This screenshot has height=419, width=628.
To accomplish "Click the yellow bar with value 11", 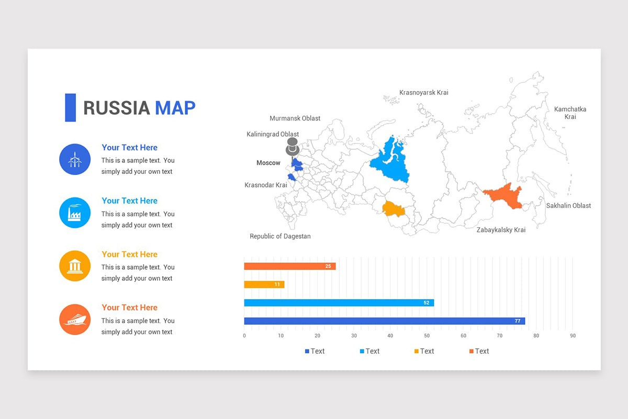I will click(x=264, y=284).
